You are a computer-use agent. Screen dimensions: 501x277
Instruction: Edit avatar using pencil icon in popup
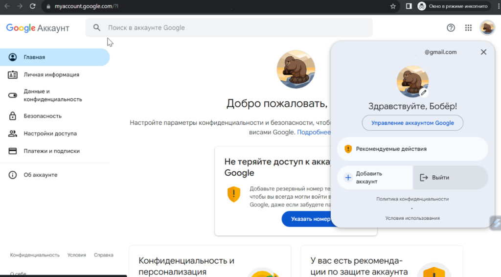pos(423,92)
